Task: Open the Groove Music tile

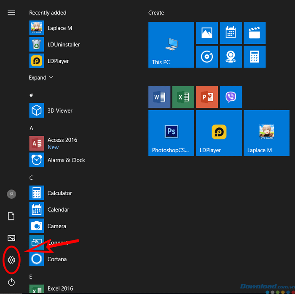Action: pos(207,57)
